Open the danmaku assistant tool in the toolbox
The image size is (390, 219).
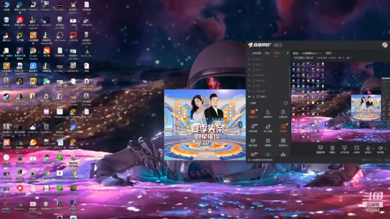(253, 114)
